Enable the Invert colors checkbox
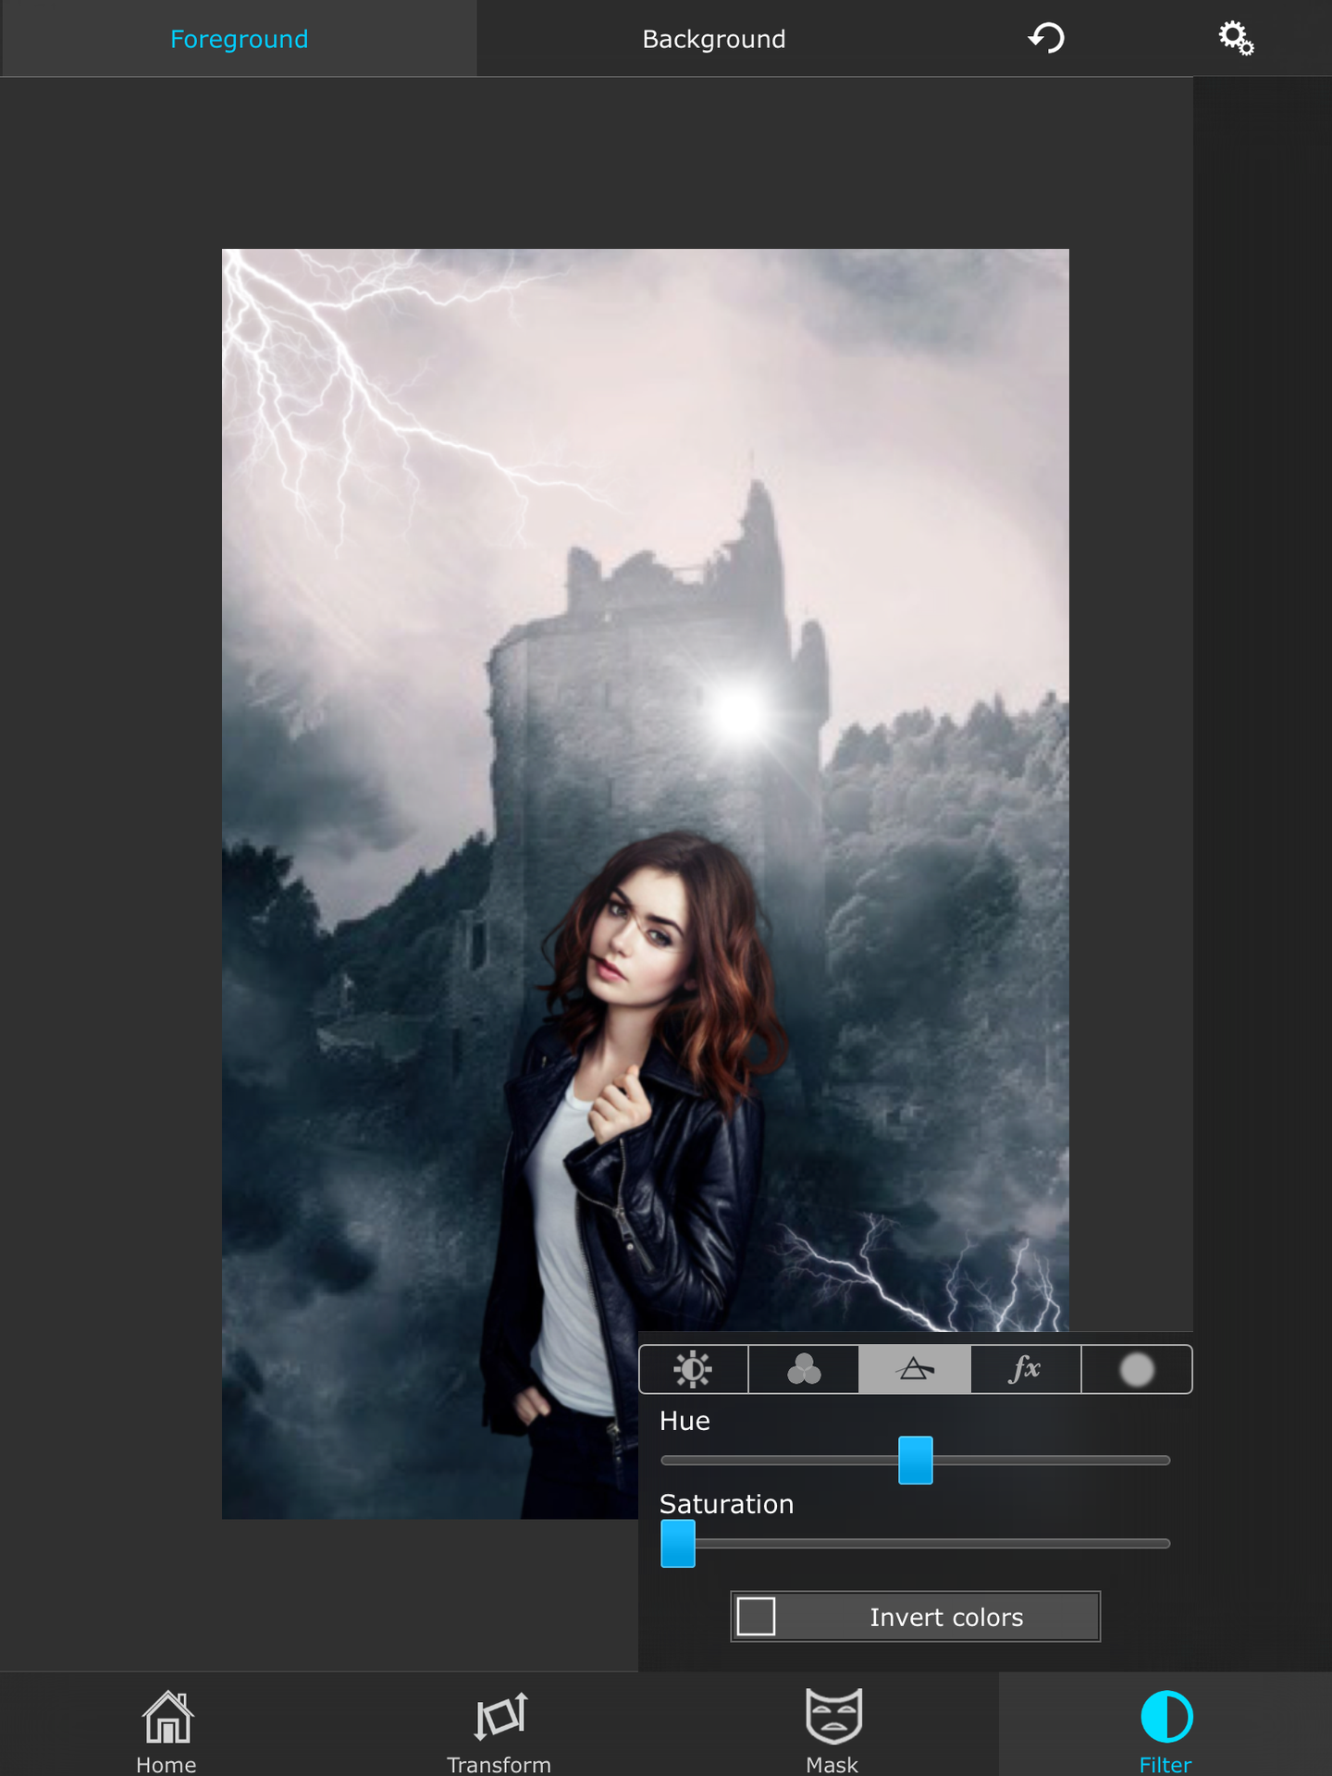This screenshot has width=1332, height=1776. tap(756, 1617)
